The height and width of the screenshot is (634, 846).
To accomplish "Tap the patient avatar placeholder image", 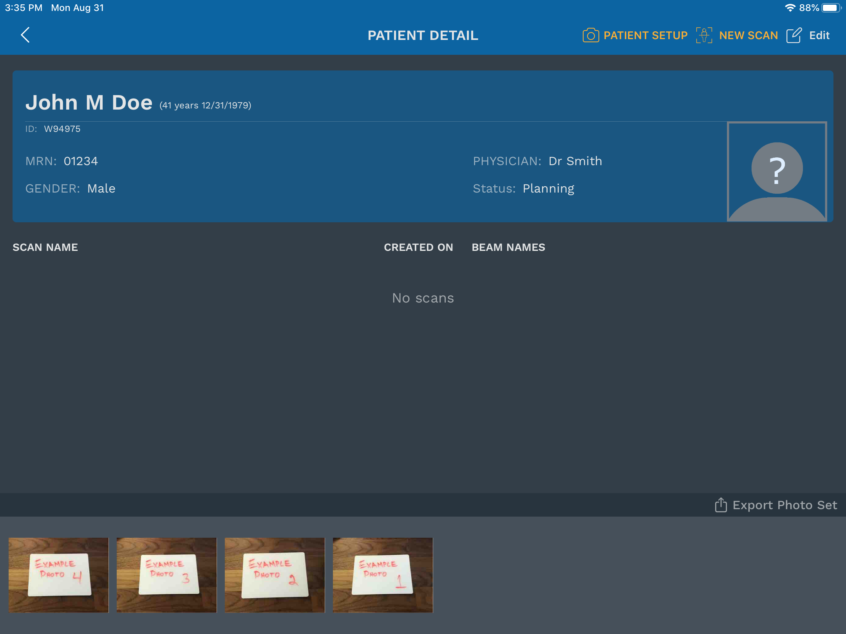I will click(777, 171).
